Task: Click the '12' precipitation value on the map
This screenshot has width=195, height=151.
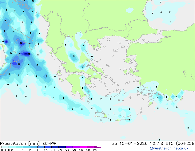Action: click(x=20, y=54)
